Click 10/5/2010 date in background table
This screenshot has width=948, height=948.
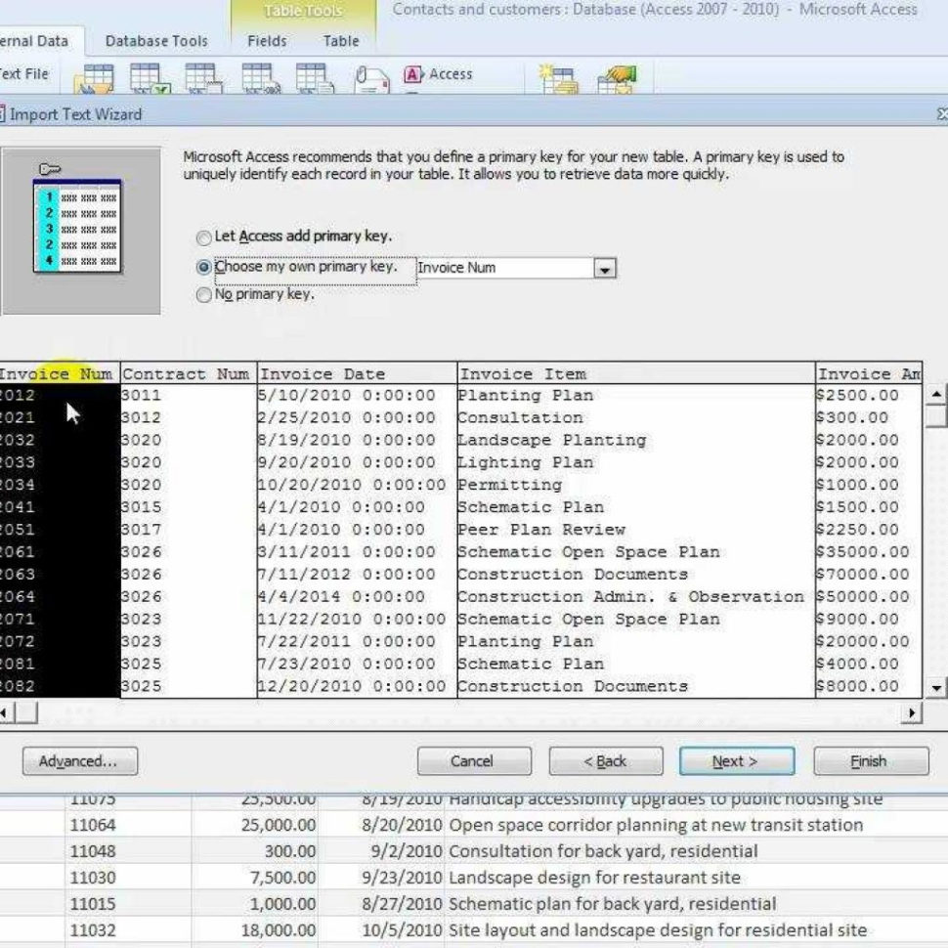coord(402,930)
